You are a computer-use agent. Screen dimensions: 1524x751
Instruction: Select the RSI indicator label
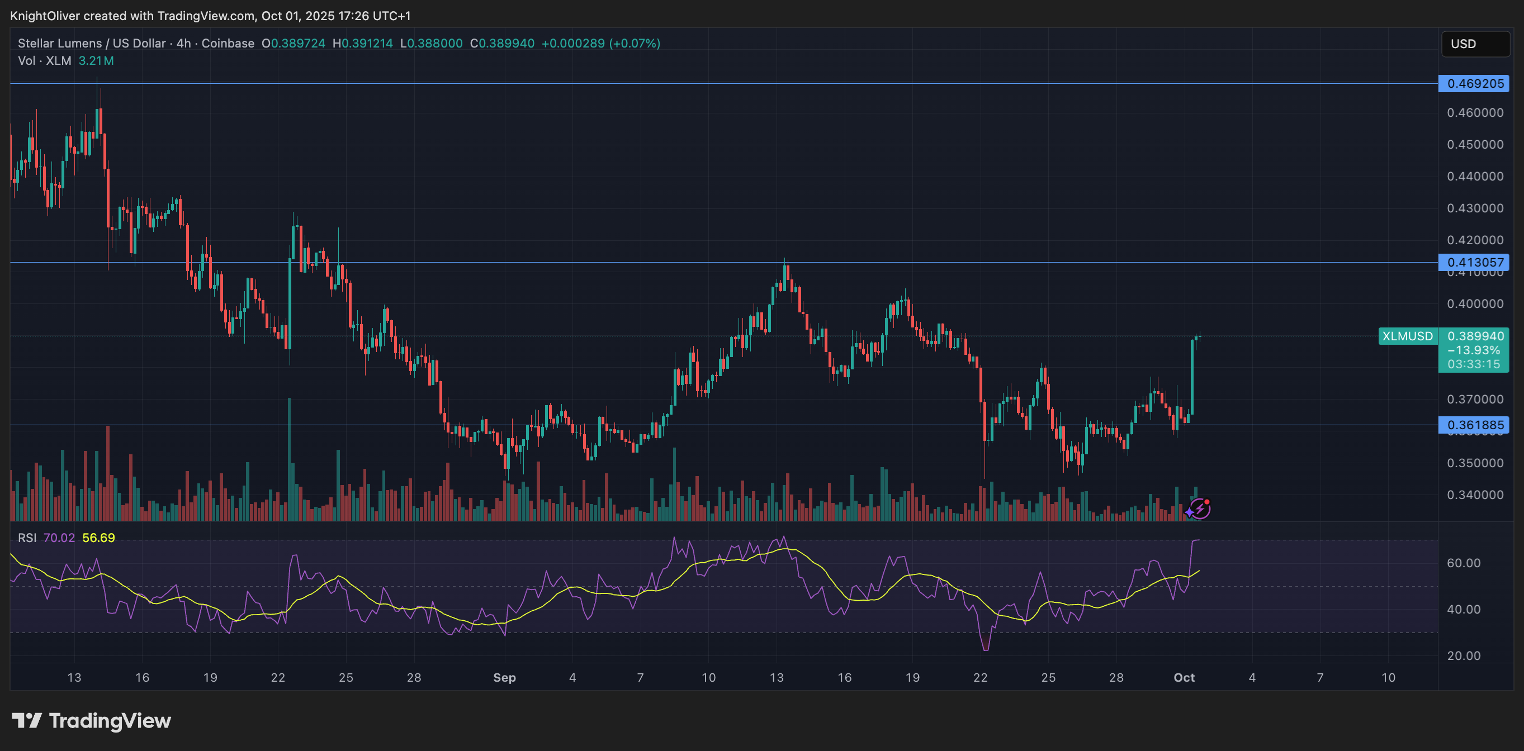point(29,538)
